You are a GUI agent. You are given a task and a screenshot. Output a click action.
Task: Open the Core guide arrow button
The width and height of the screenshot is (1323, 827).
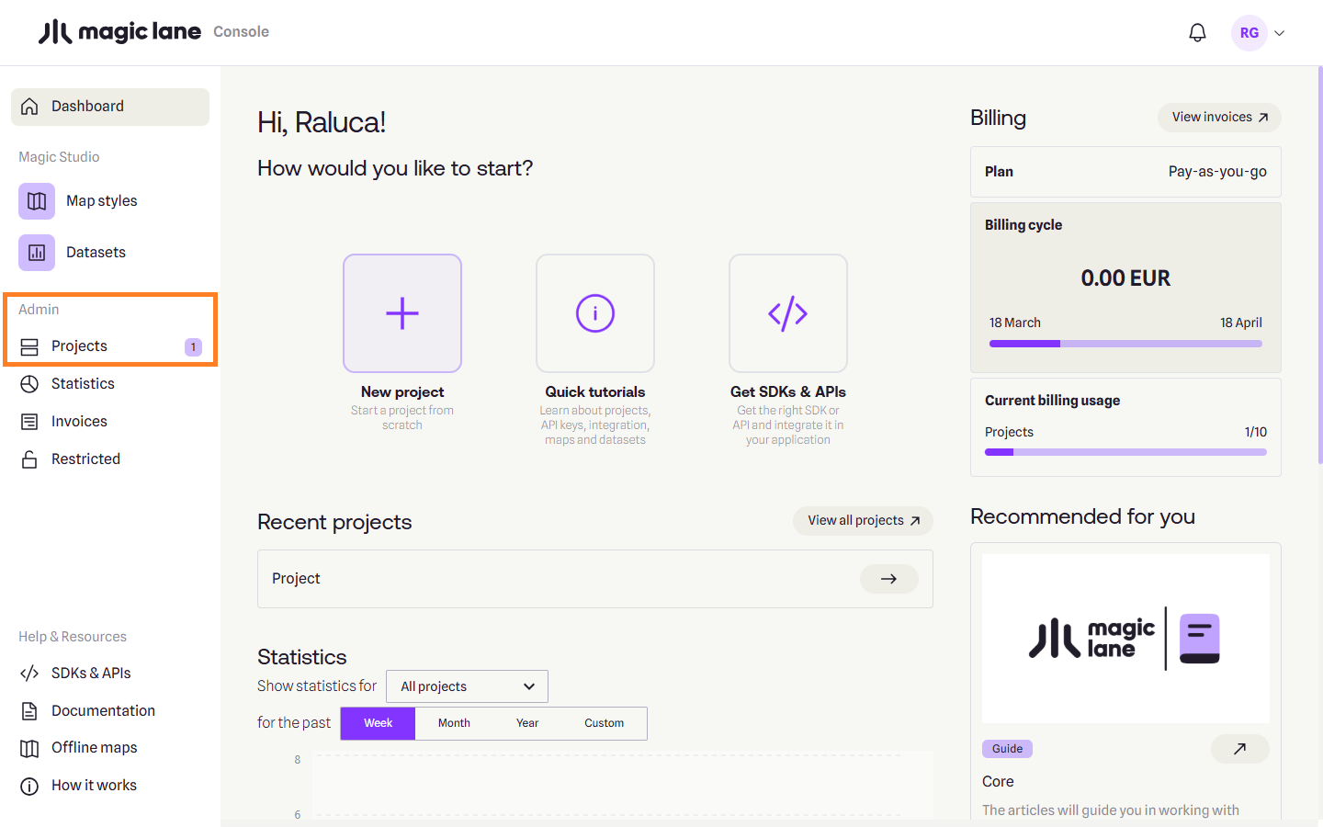[1239, 749]
